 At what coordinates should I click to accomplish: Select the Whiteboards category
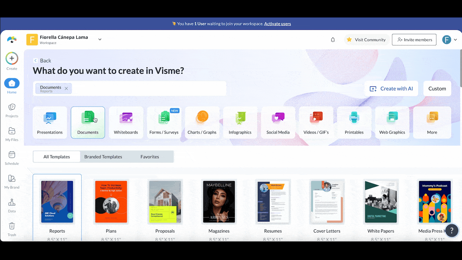(126, 122)
